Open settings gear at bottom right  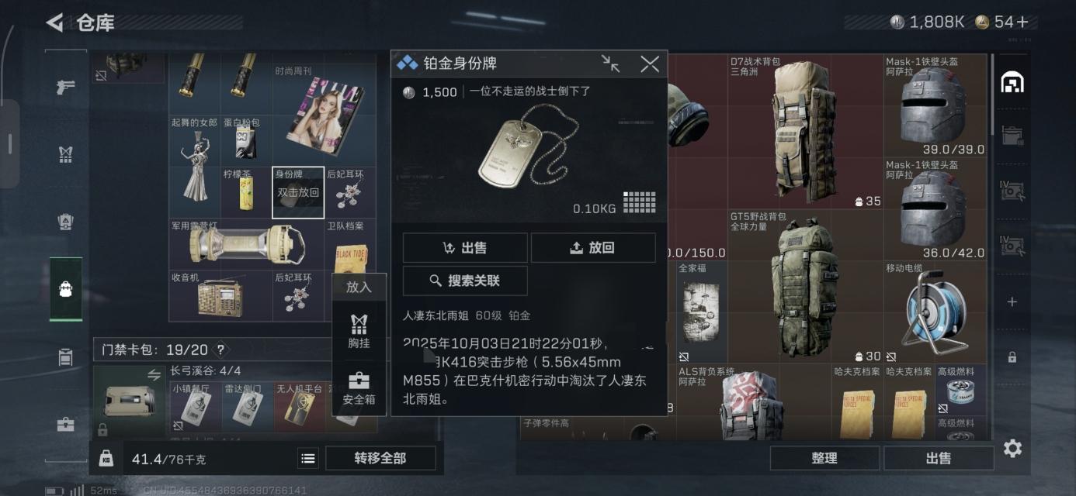pos(1012,448)
